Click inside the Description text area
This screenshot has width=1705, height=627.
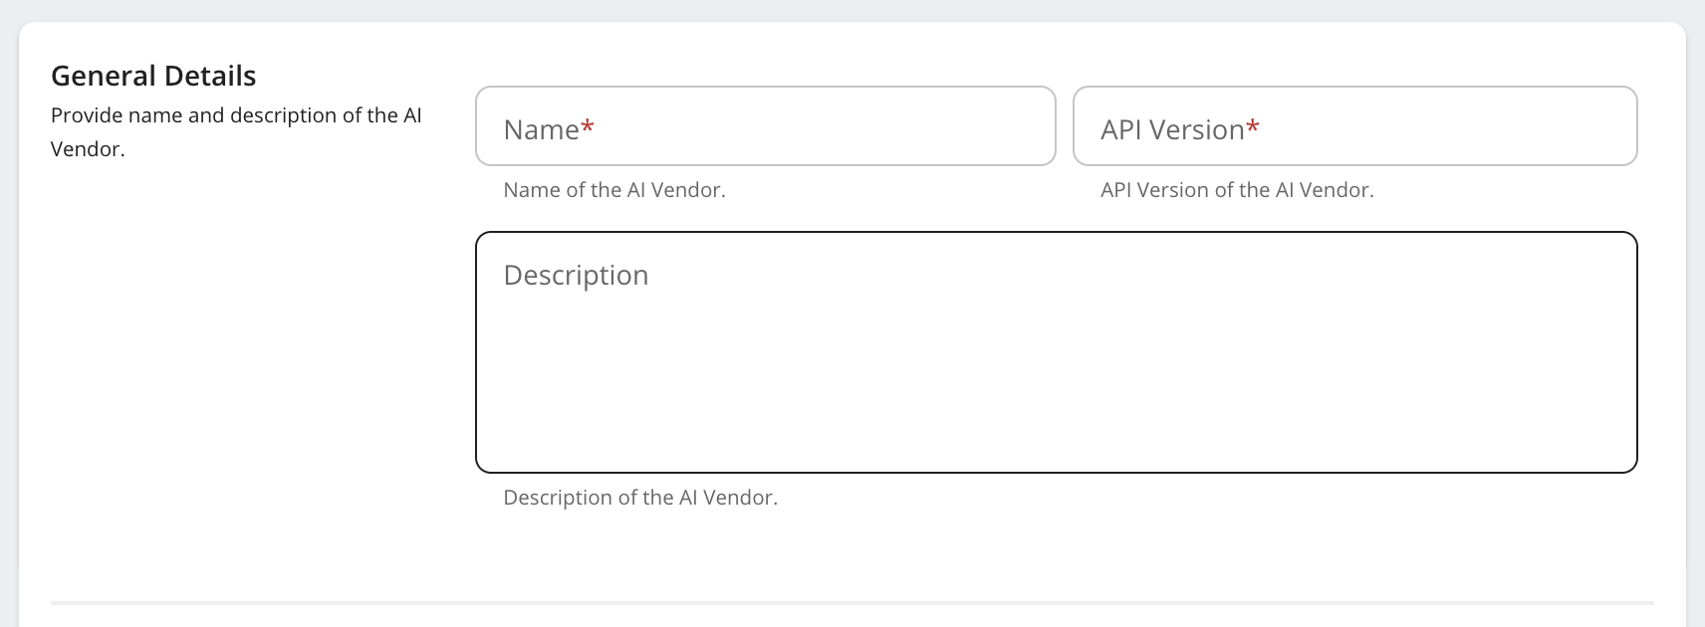pyautogui.click(x=1056, y=351)
